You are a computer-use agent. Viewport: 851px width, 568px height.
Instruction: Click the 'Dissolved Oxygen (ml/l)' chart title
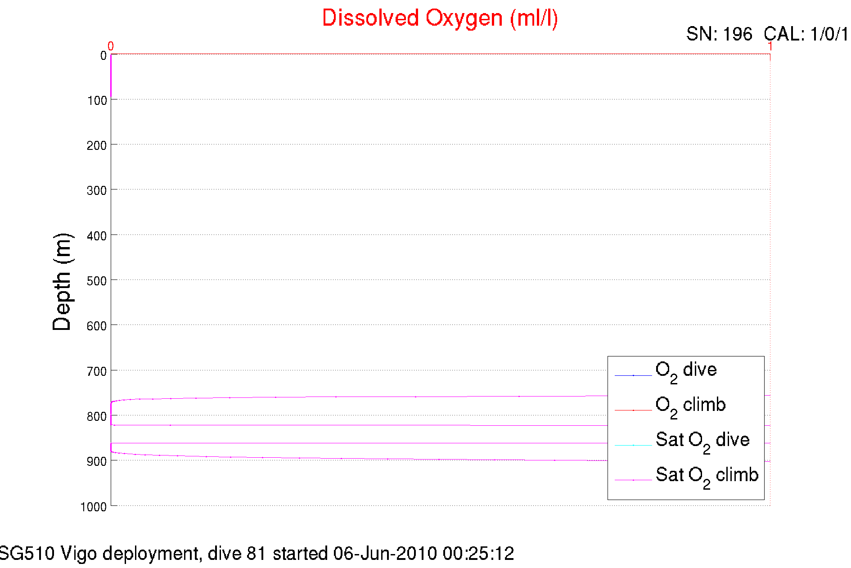click(x=440, y=19)
